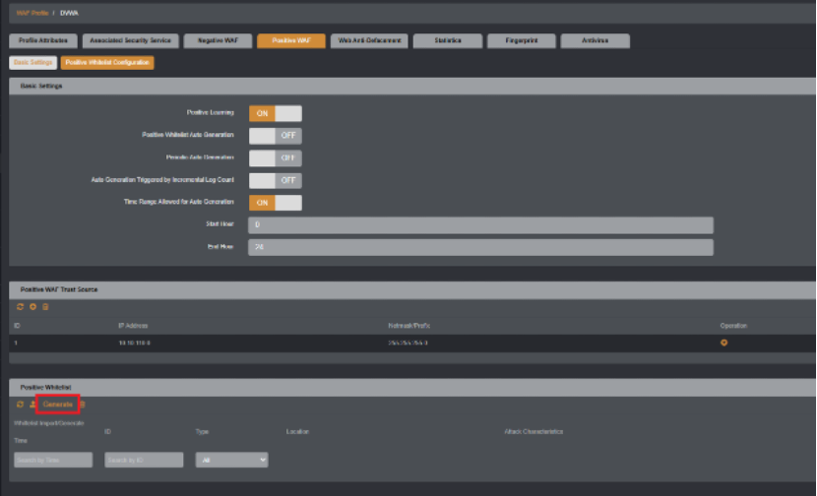Delete selected Trust Source entry via trash icon

45,307
